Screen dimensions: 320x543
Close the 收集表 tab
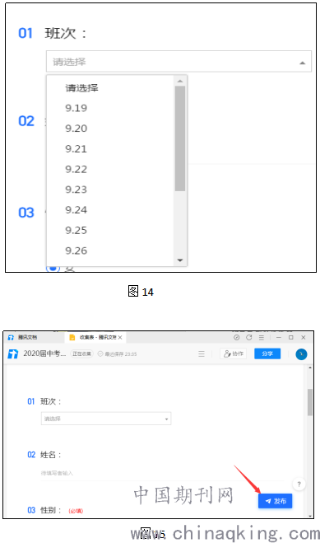(120, 337)
